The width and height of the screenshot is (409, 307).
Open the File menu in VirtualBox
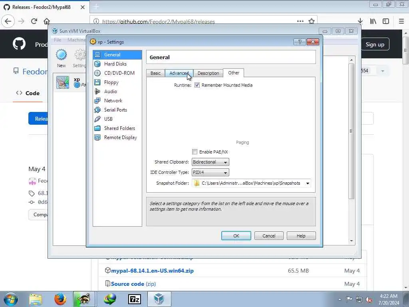(58, 40)
